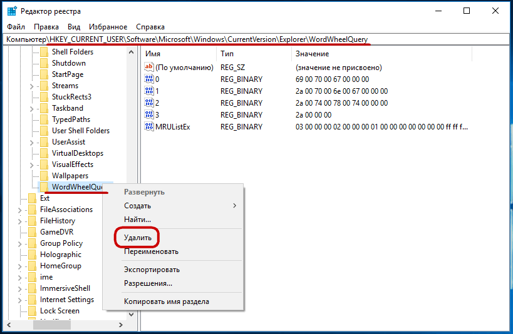Image resolution: width=513 pixels, height=334 pixels.
Task: Expand the UserAssist key
Action: pyautogui.click(x=32, y=143)
